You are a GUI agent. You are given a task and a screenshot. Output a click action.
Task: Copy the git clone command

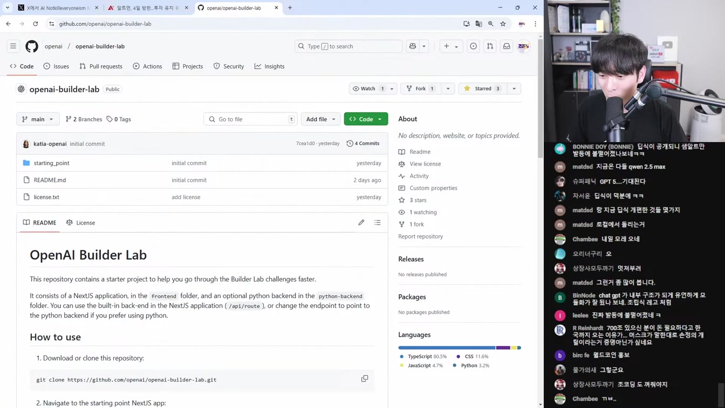tap(365, 379)
